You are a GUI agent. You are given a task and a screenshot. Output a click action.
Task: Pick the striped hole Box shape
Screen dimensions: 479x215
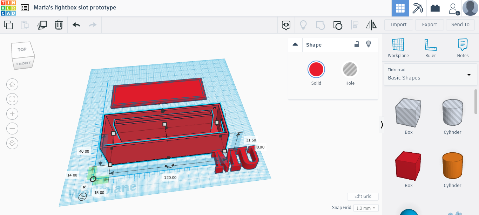click(x=409, y=113)
